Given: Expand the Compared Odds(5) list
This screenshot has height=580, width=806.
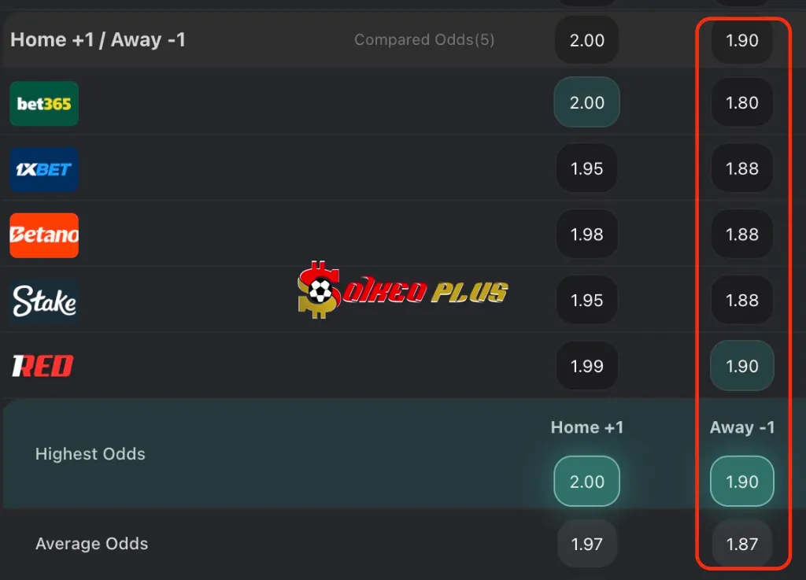Looking at the screenshot, I should click(424, 39).
